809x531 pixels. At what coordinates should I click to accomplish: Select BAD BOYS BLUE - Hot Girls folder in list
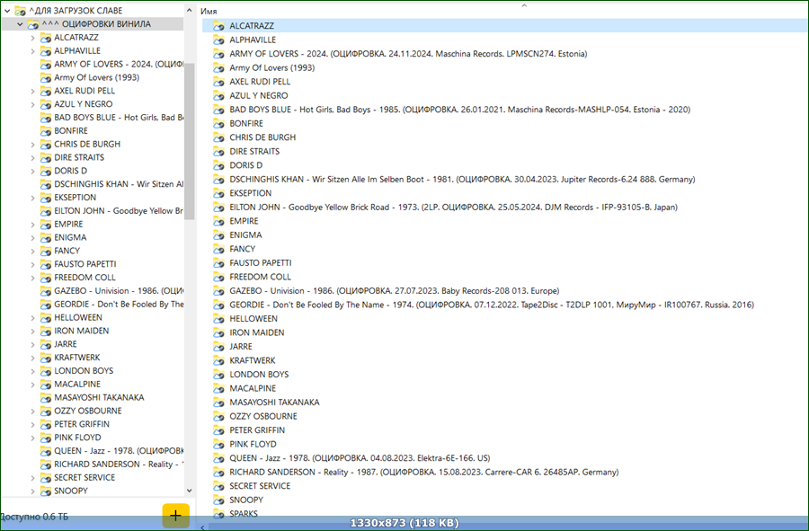(459, 110)
